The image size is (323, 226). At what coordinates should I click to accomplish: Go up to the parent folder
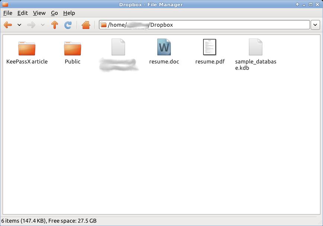pyautogui.click(x=55, y=25)
